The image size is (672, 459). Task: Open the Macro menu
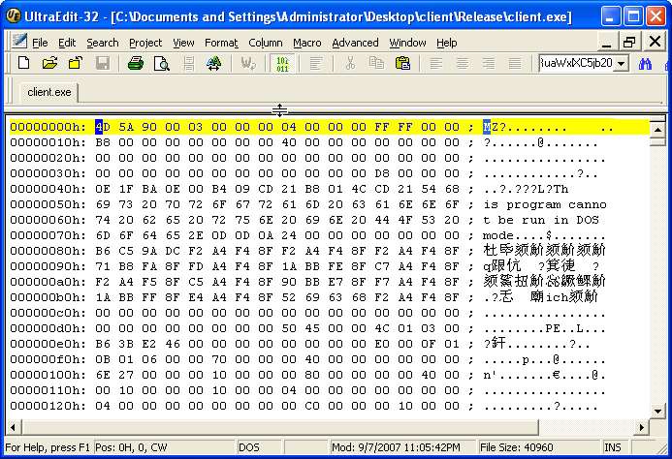tap(306, 43)
